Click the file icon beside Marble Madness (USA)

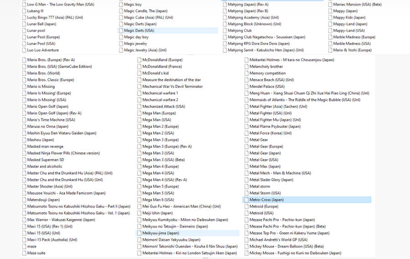pyautogui.click(x=329, y=44)
